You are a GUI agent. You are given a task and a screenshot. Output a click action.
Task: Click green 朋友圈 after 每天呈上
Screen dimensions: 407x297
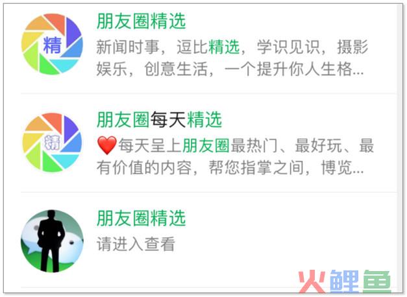click(x=206, y=145)
